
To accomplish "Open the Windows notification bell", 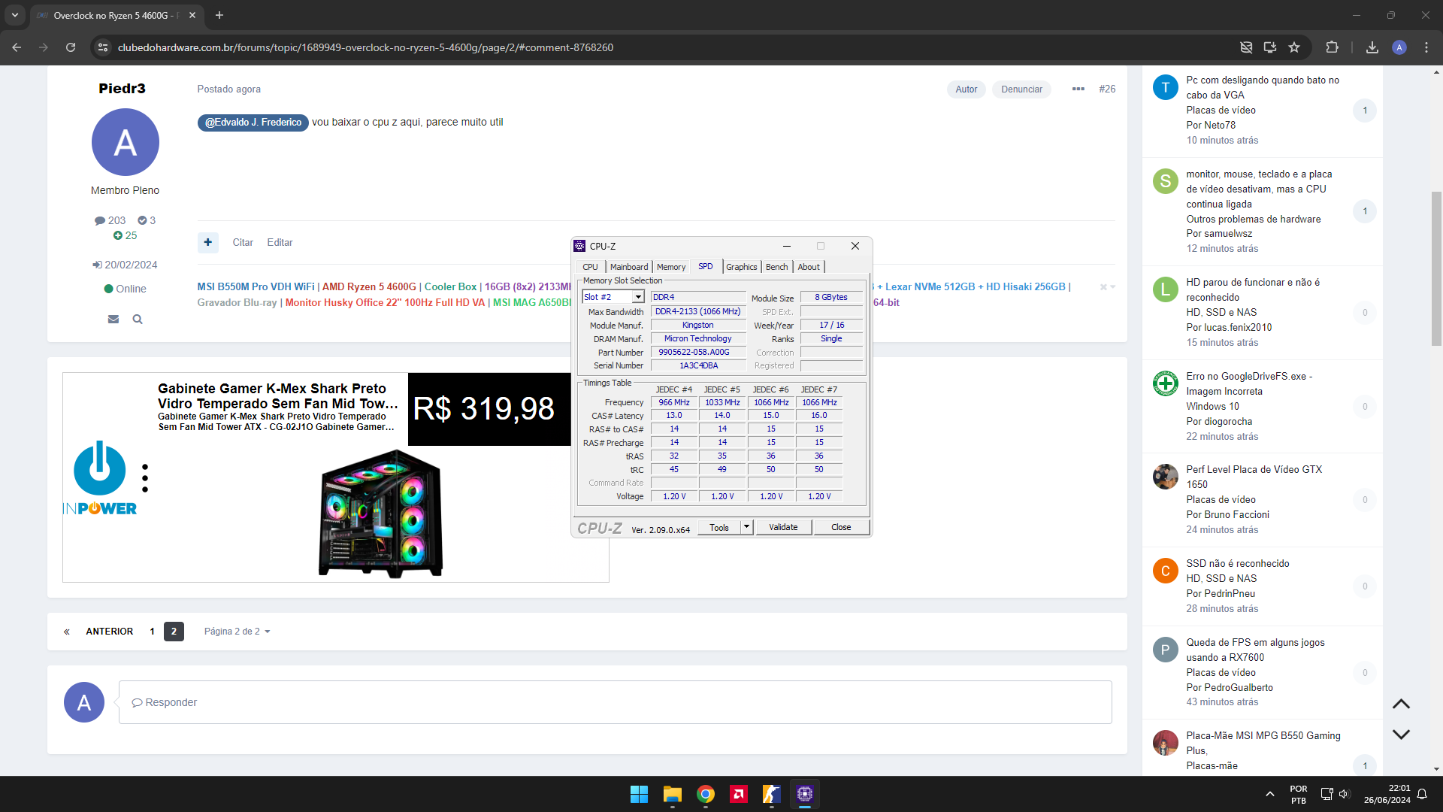I will pos(1422,794).
